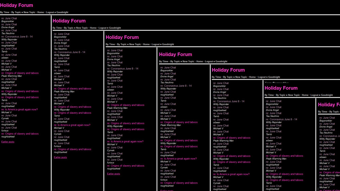Open outermost 're: June Chat' by Tau.Neutrino
340x191 pixels.
tap(9, 31)
